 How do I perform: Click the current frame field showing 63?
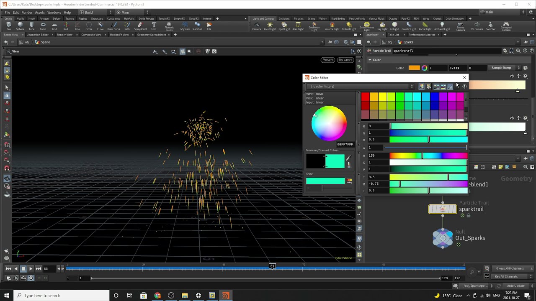(49, 269)
